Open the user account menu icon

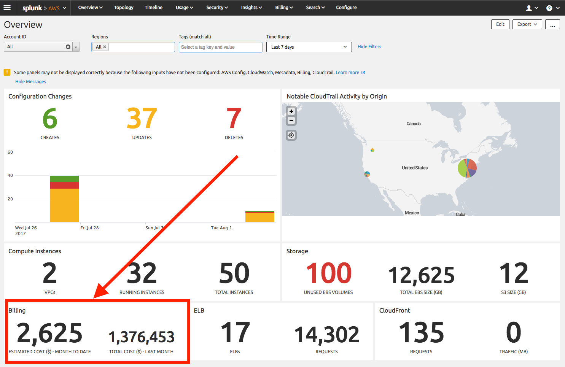[529, 8]
